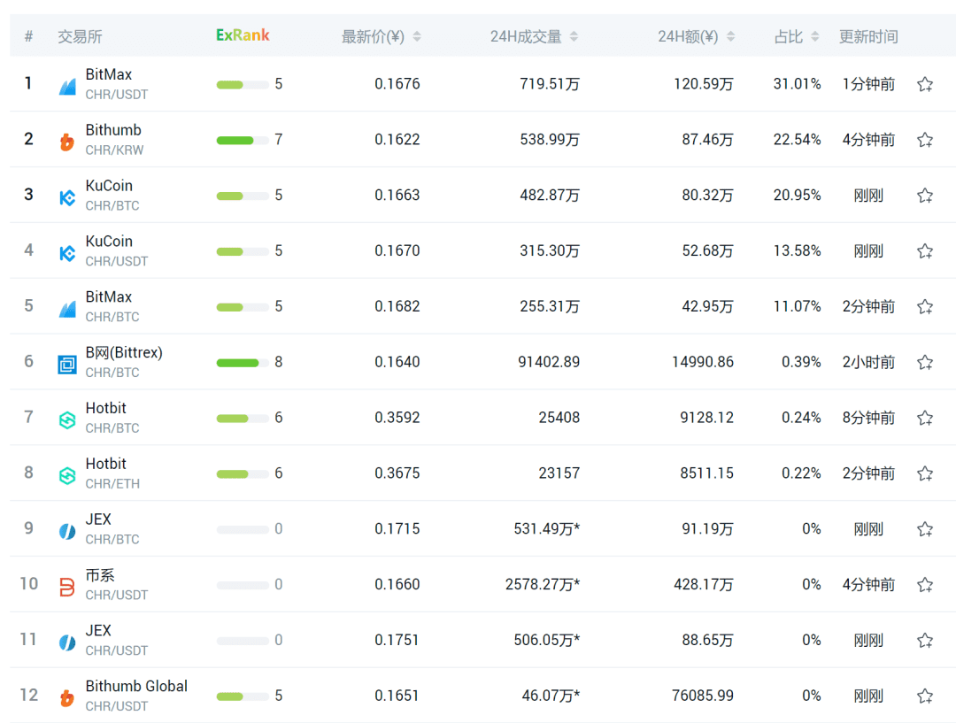The width and height of the screenshot is (956, 723).
Task: Click the CHR/KRW trading pair text
Action: [x=114, y=150]
